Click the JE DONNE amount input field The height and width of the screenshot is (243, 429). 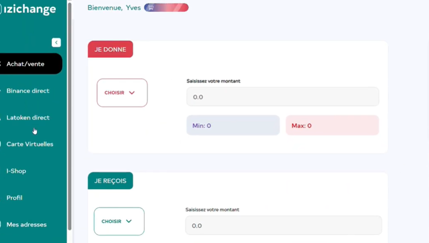click(x=282, y=97)
